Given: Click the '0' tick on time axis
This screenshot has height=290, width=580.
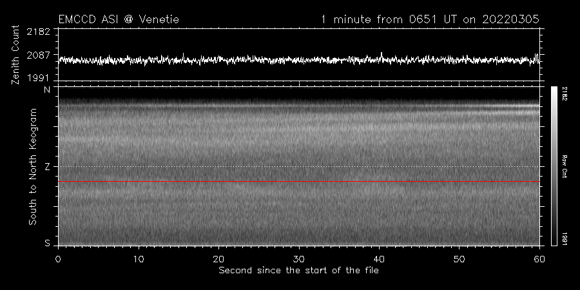Looking at the screenshot, I should [58, 259].
